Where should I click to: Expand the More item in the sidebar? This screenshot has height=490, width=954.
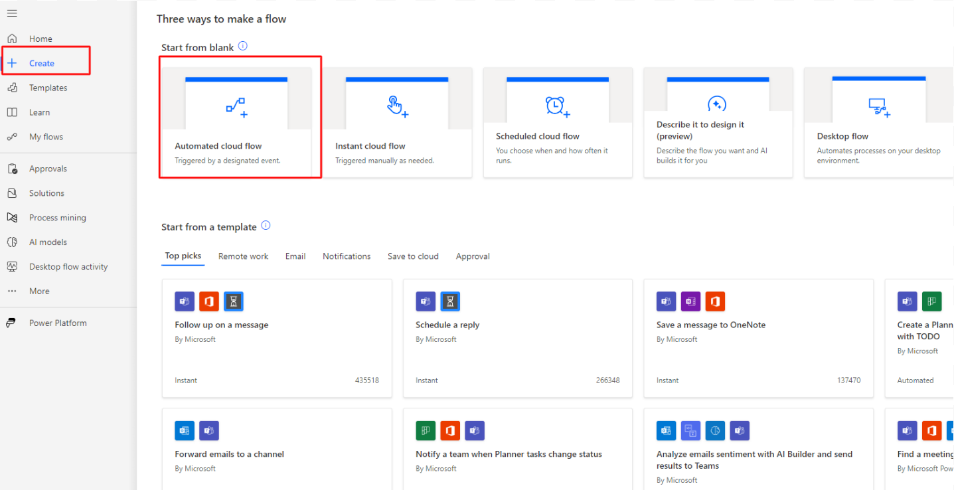(x=39, y=291)
